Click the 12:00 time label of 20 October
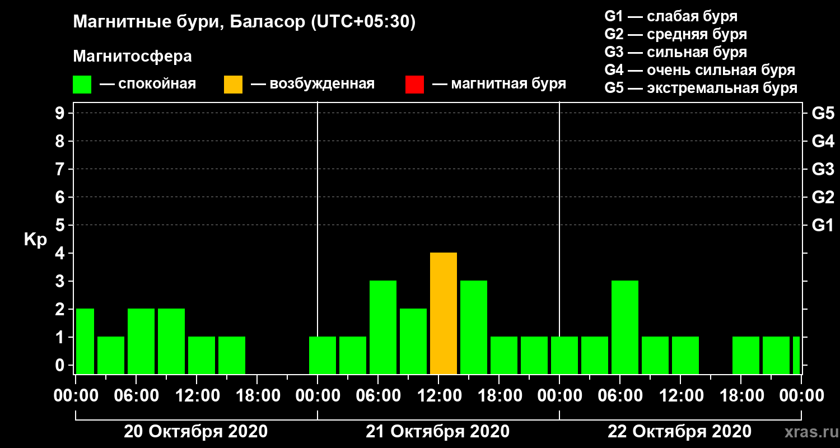Screen dimensions: 840x448 (197, 396)
